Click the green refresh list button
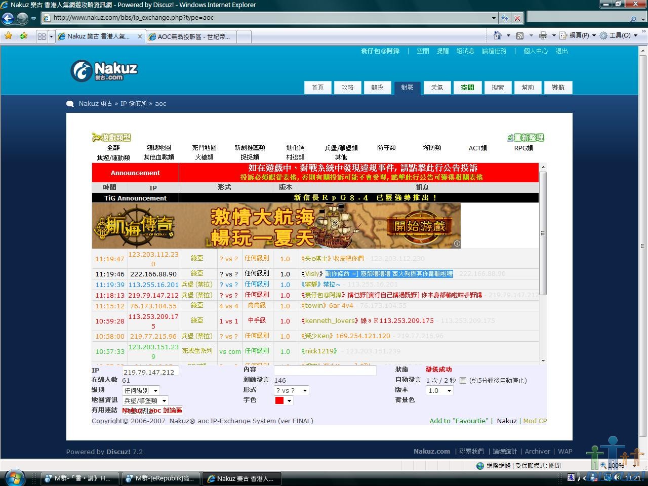The width and height of the screenshot is (648, 486). click(525, 137)
